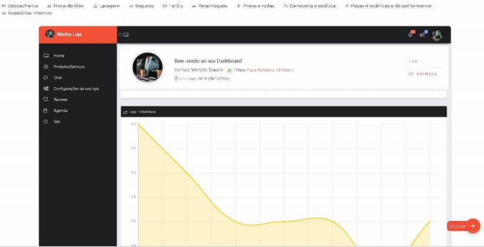Click Sair to log out
Viewport: 484px width, 247px height.
57,122
